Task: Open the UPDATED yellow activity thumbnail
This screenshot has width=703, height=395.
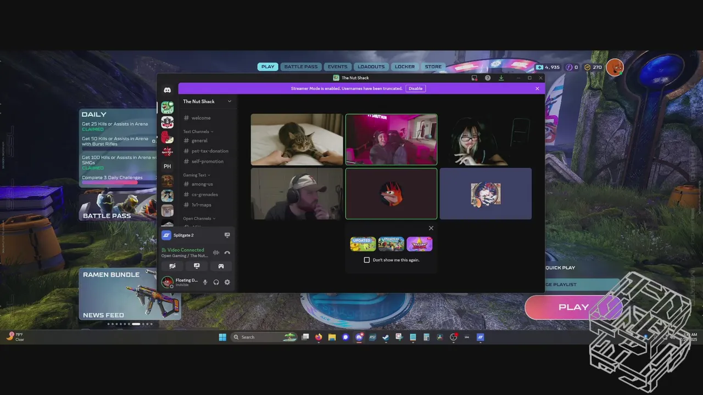Action: tap(363, 244)
